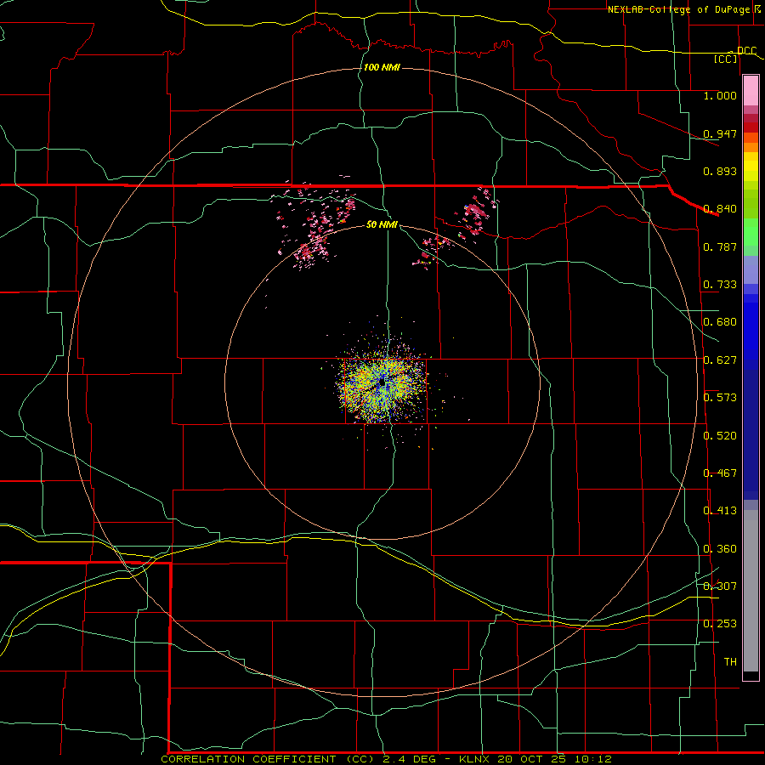Pick the gray TH segment of color bar
The image size is (765, 765).
pyautogui.click(x=751, y=591)
